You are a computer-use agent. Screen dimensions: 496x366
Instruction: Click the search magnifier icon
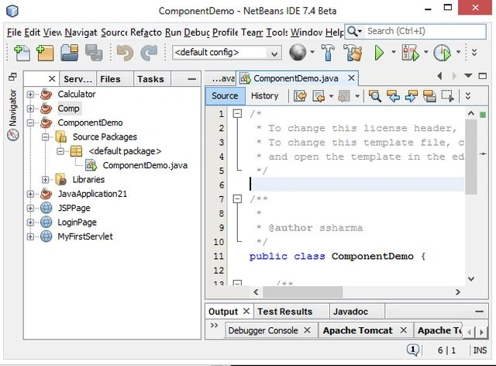[352, 31]
